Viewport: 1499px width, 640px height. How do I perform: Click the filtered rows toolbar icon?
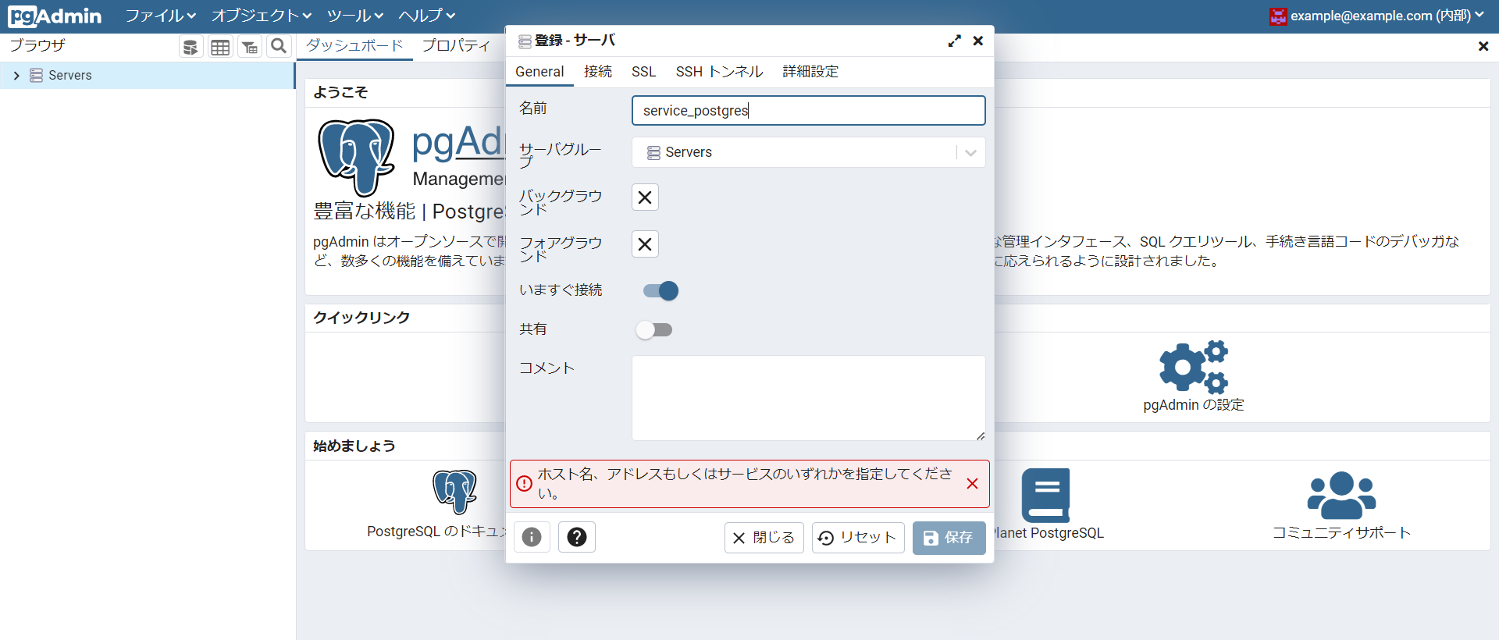tap(250, 47)
